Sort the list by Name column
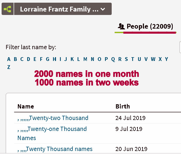 pyautogui.click(x=26, y=106)
